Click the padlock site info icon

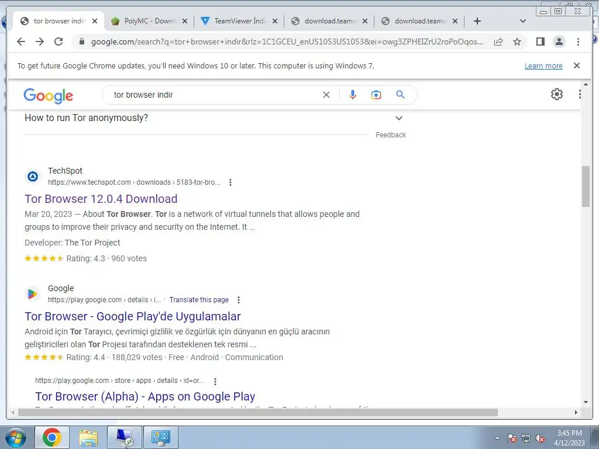pyautogui.click(x=82, y=42)
